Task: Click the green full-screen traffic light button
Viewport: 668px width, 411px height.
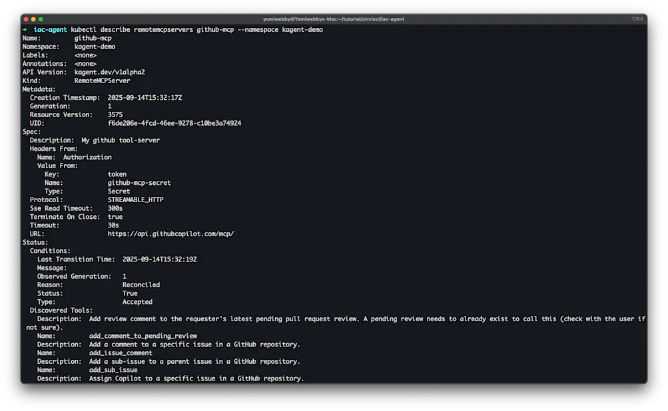Action: tap(41, 21)
